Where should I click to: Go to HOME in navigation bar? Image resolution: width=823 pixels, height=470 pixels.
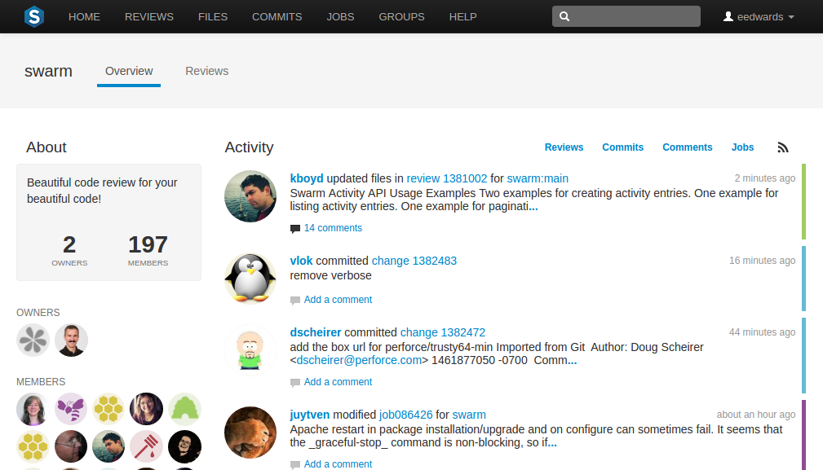point(84,17)
